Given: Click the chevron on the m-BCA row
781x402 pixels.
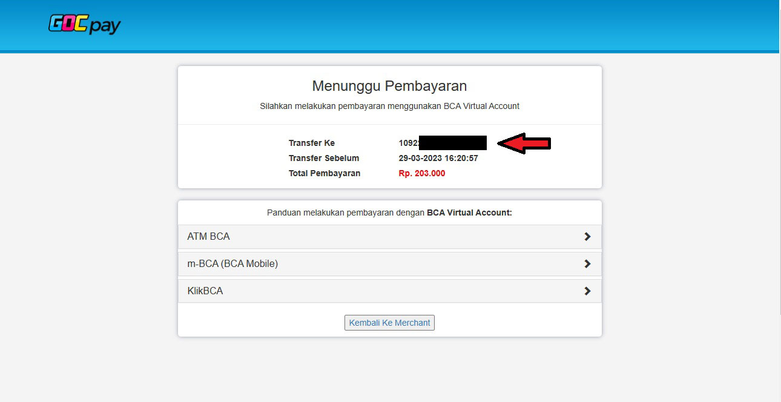Looking at the screenshot, I should click(587, 264).
